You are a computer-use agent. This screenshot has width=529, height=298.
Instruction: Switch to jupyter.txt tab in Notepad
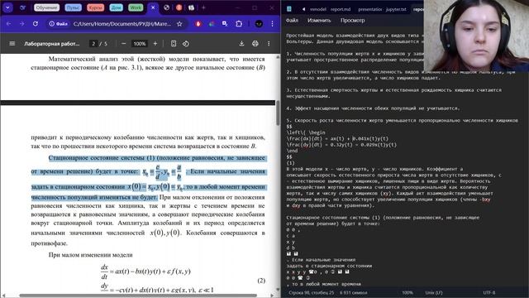[396, 9]
